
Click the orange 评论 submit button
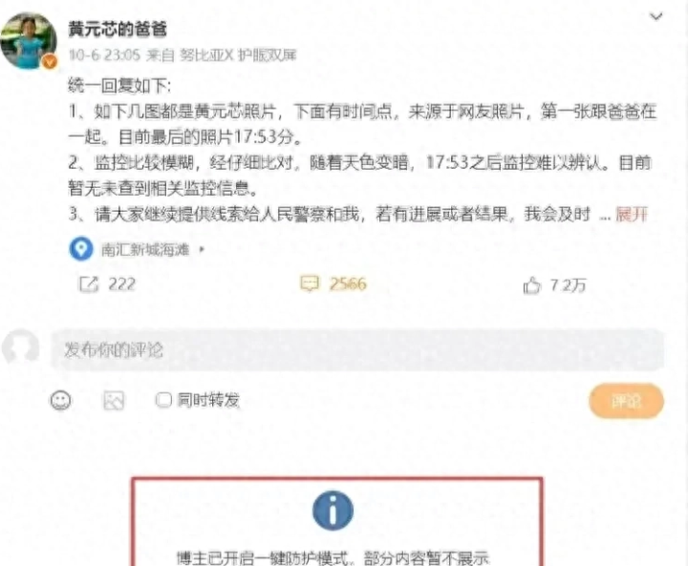coord(626,401)
